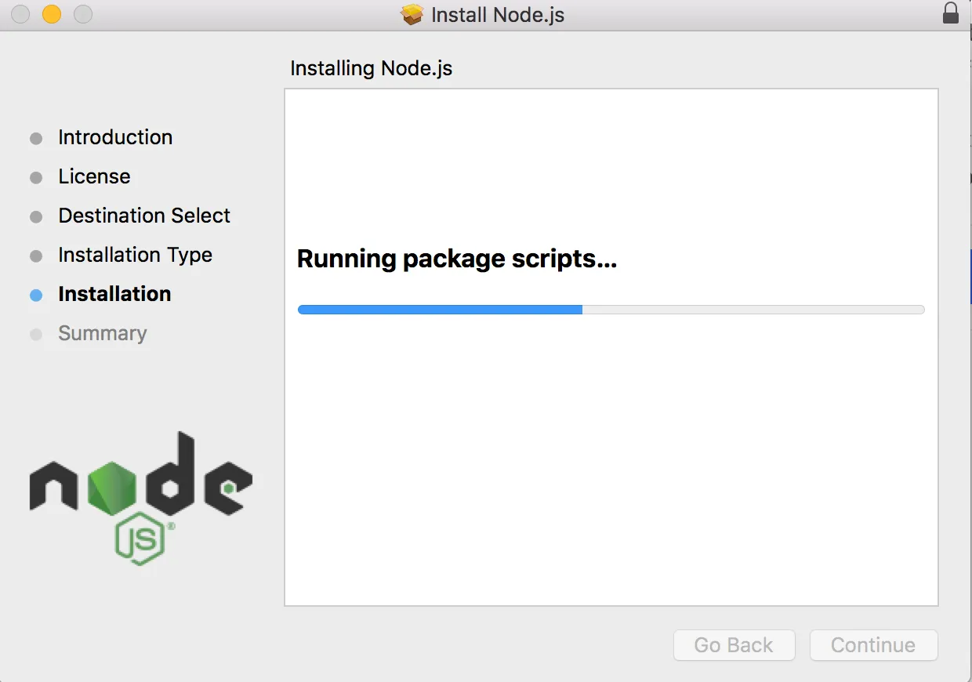Image resolution: width=972 pixels, height=682 pixels.
Task: Minimize the installer with yellow button
Action: click(x=52, y=14)
